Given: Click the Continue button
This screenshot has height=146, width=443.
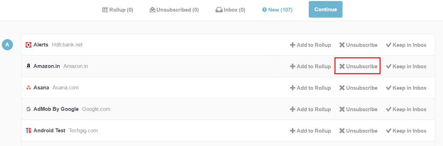Looking at the screenshot, I should click(x=326, y=9).
